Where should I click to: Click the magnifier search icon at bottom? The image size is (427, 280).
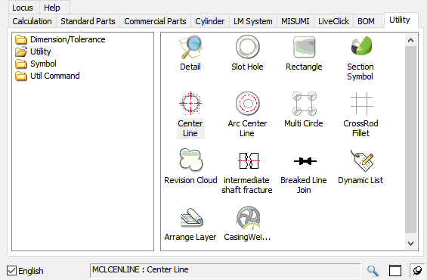click(x=373, y=271)
